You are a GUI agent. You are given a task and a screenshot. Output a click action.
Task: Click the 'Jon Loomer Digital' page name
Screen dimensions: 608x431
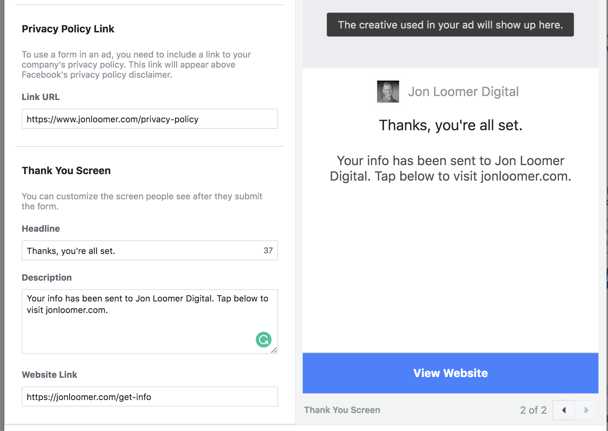(x=463, y=92)
